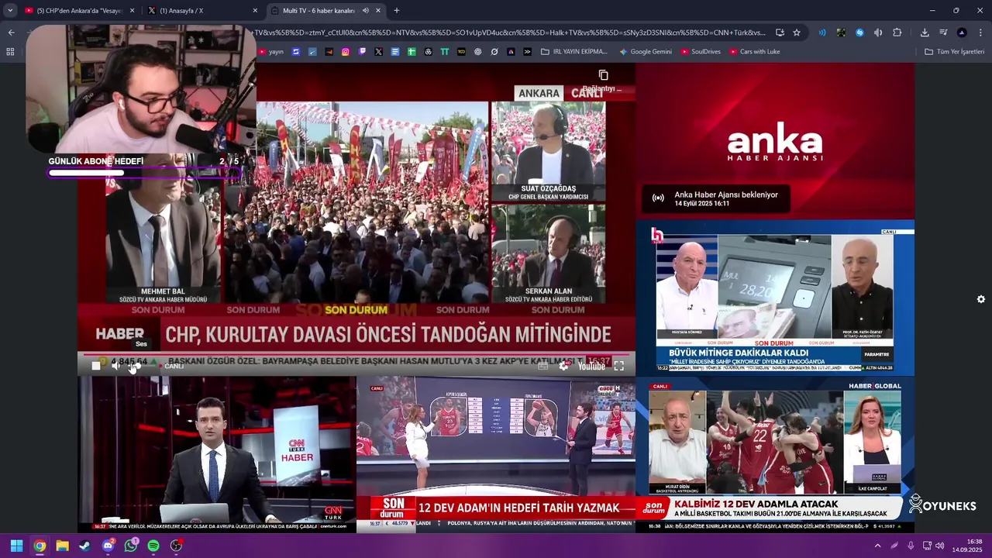Select the CNN Türk stream tile
The height and width of the screenshot is (558, 992).
(x=217, y=454)
